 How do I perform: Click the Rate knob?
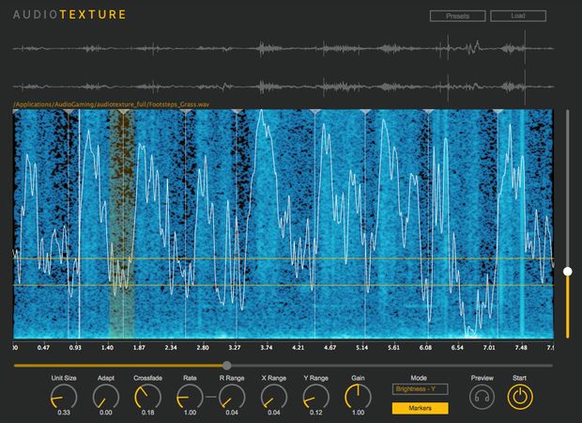[x=191, y=398]
